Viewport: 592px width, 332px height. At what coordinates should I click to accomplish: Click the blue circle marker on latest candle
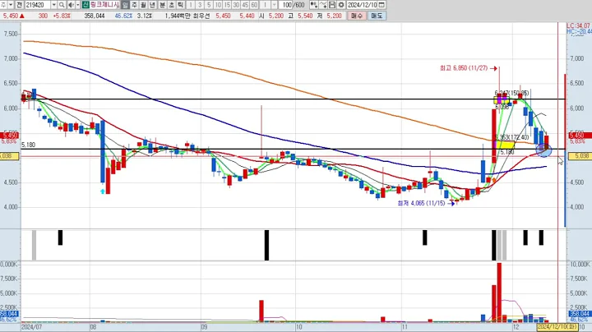pos(543,150)
